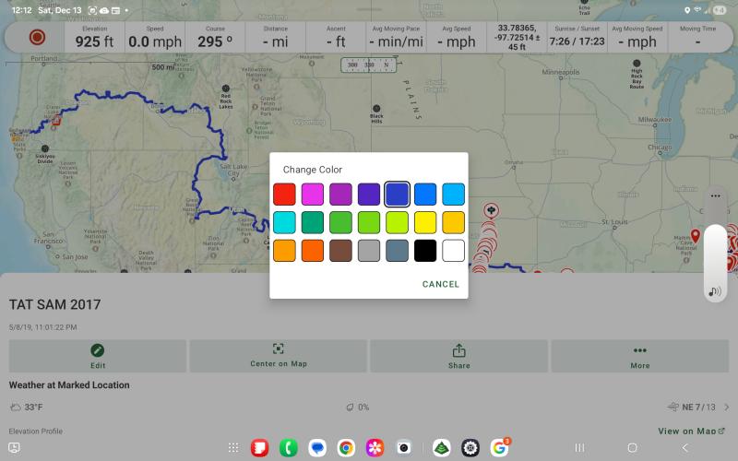Viewport: 738px width, 461px height.
Task: Tap Center on Map button
Action: [x=279, y=356]
